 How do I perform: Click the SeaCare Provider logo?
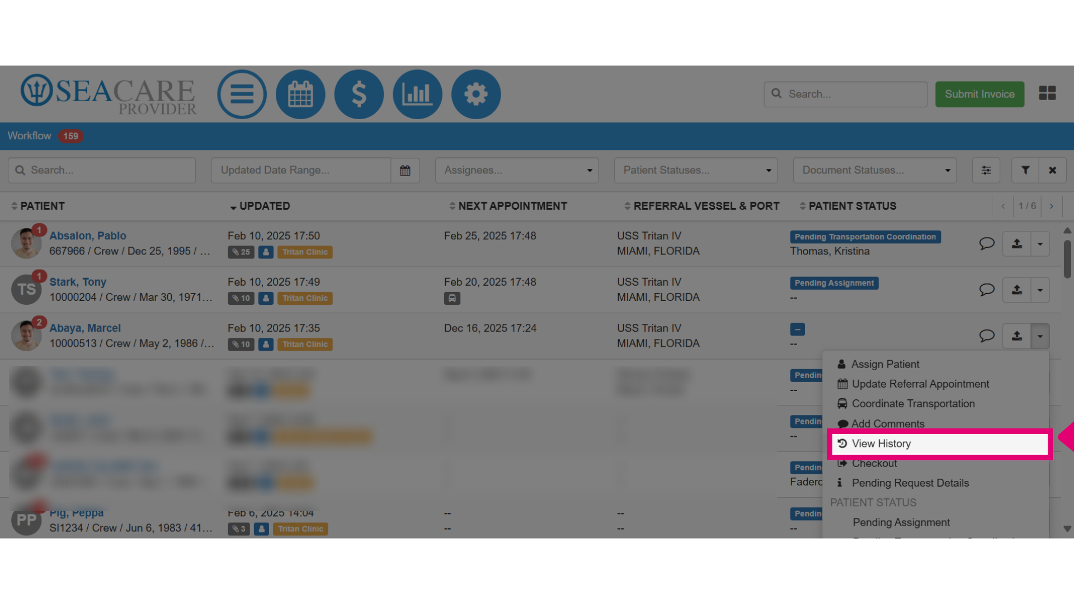[x=109, y=94]
